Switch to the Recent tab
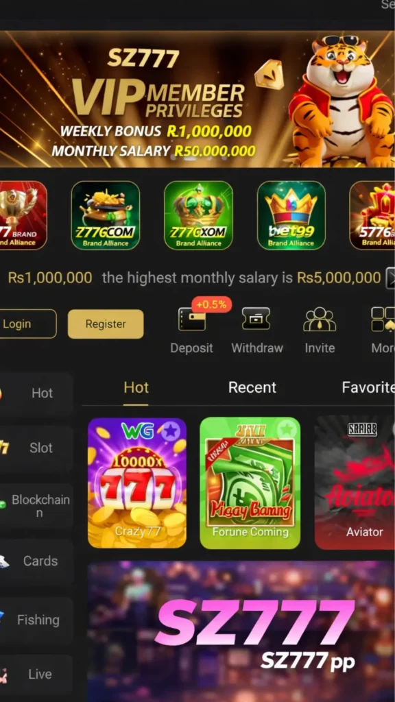This screenshot has width=395, height=702. pos(252,387)
